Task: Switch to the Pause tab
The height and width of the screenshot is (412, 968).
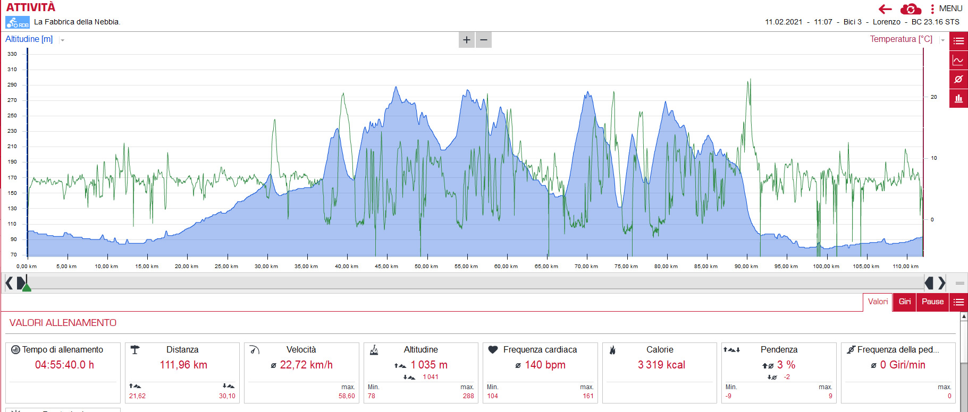Action: coord(932,302)
